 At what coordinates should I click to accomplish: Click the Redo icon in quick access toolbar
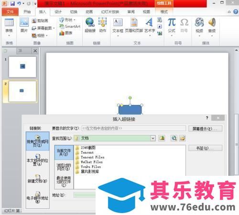coord(29,3)
